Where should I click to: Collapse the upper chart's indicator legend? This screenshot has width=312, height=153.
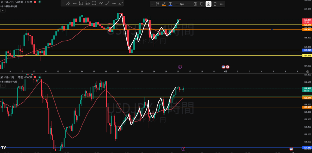click(3, 10)
